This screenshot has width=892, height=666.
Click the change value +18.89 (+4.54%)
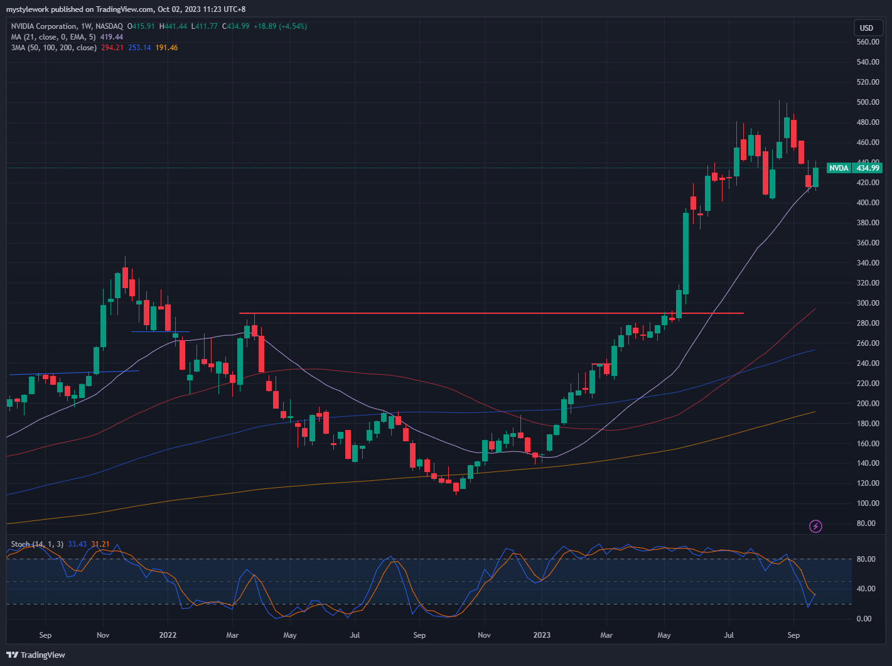280,26
